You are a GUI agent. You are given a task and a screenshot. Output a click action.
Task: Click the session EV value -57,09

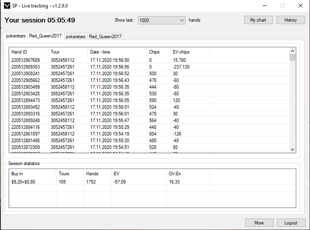[120, 182]
